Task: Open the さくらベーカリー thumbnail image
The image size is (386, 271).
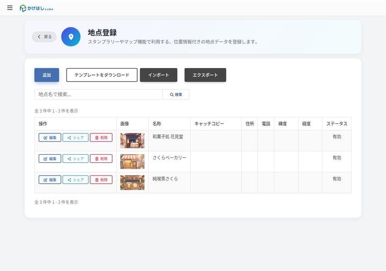Action: coord(132,162)
